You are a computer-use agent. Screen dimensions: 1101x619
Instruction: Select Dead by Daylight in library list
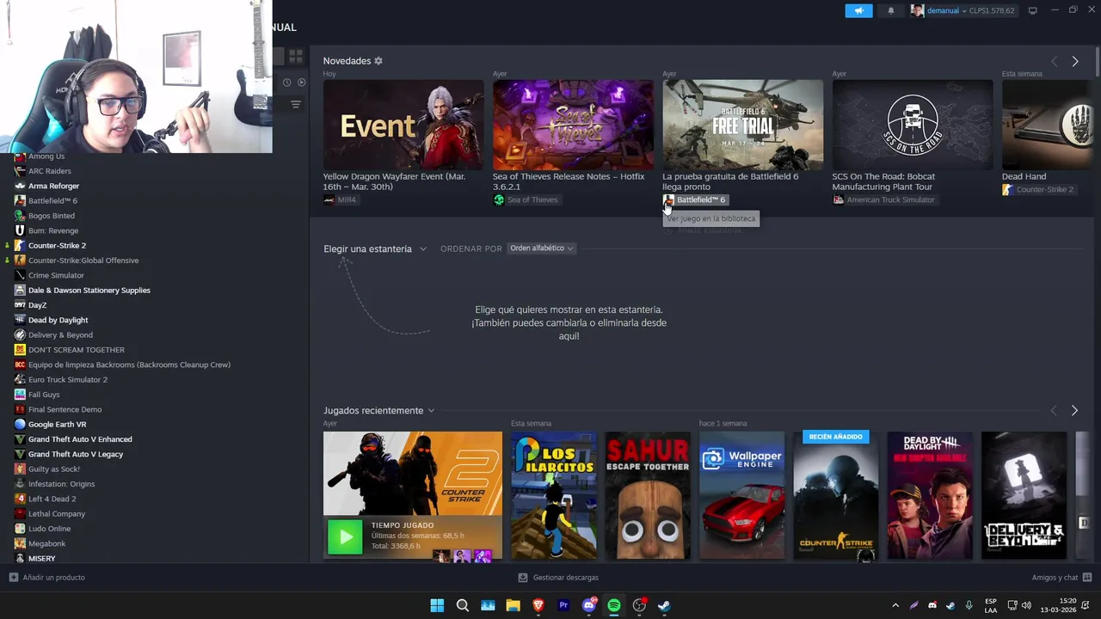coord(58,320)
